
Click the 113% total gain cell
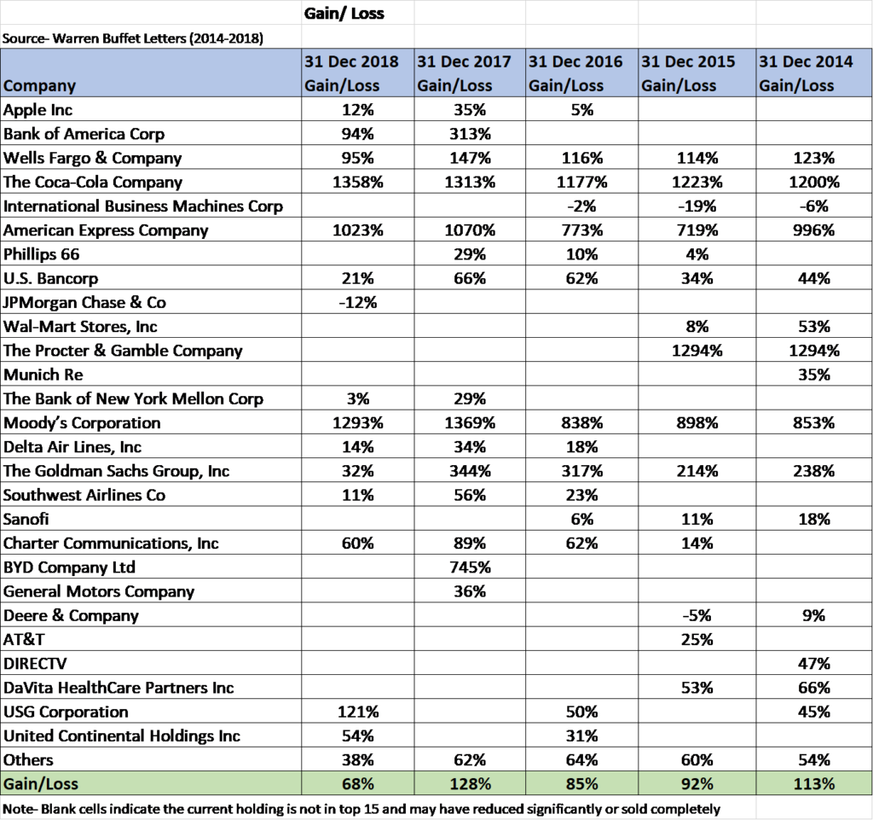pos(813,783)
